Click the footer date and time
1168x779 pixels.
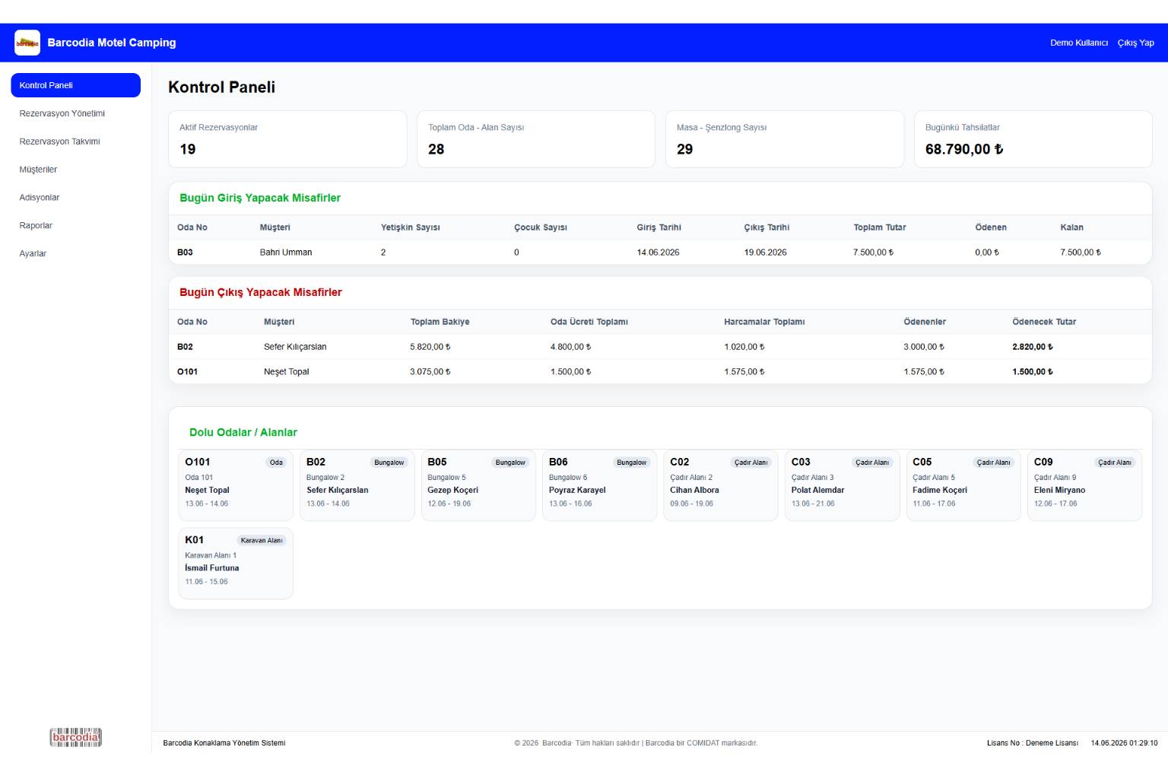point(1125,743)
